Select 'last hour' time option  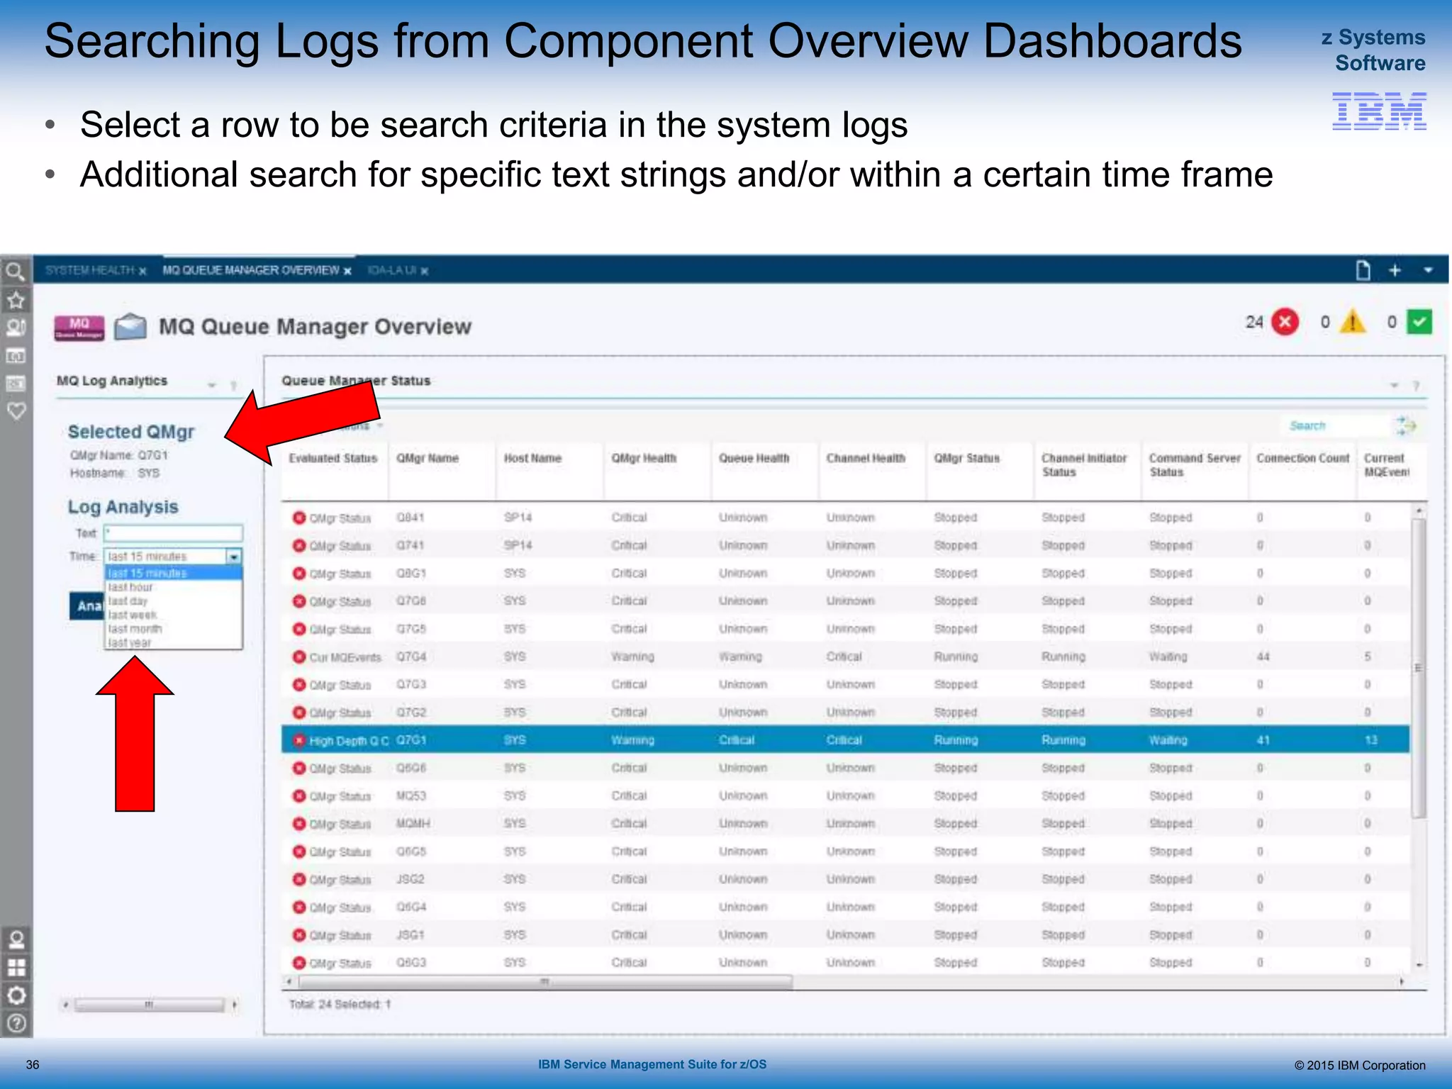coord(173,587)
